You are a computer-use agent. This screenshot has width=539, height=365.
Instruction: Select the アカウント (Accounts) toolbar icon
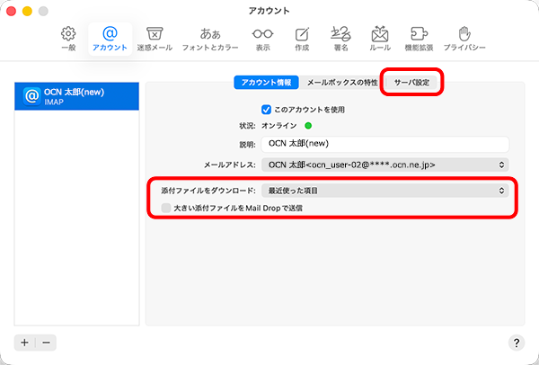110,37
